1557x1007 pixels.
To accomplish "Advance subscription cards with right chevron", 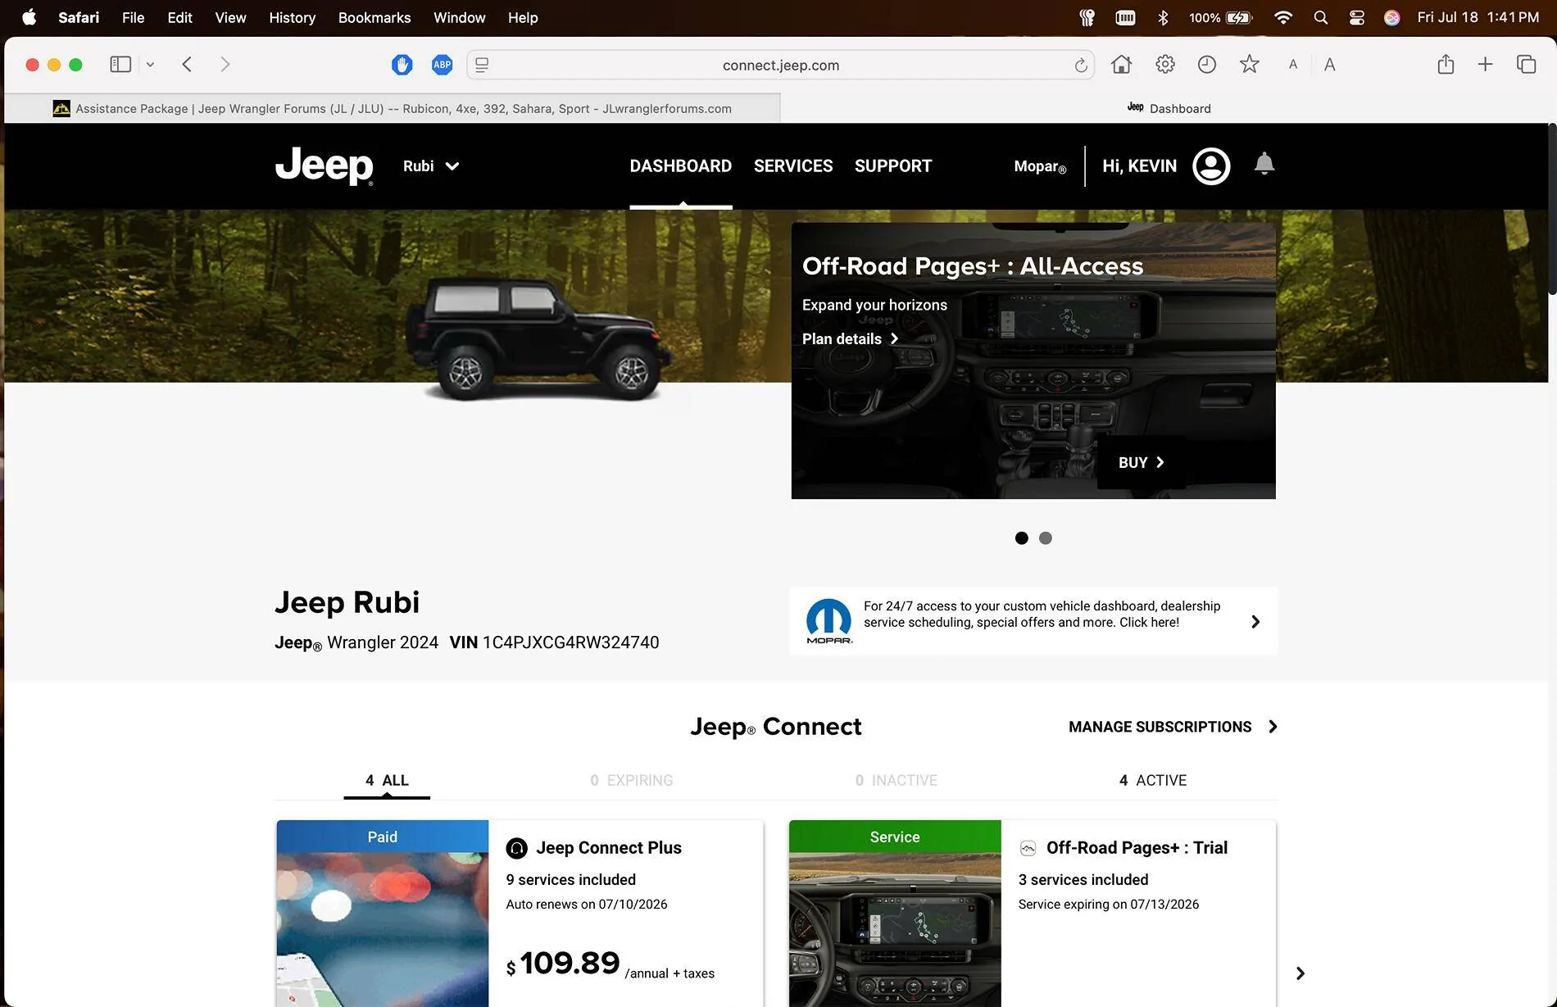I will pos(1300,973).
